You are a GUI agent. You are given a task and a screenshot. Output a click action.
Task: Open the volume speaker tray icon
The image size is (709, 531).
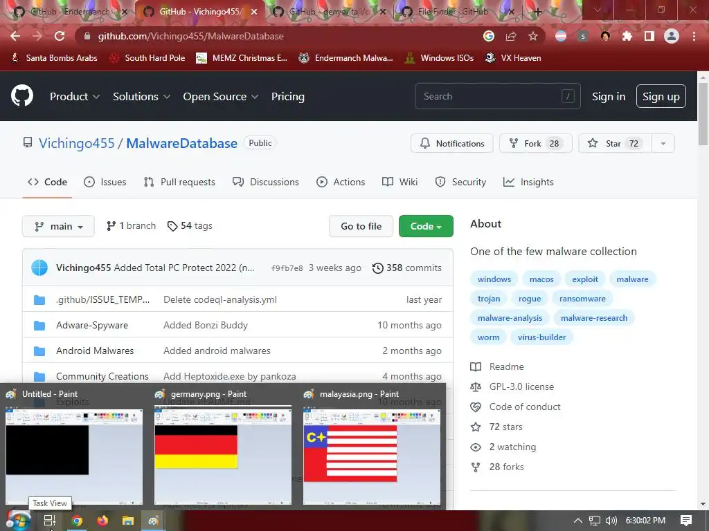[x=611, y=521]
